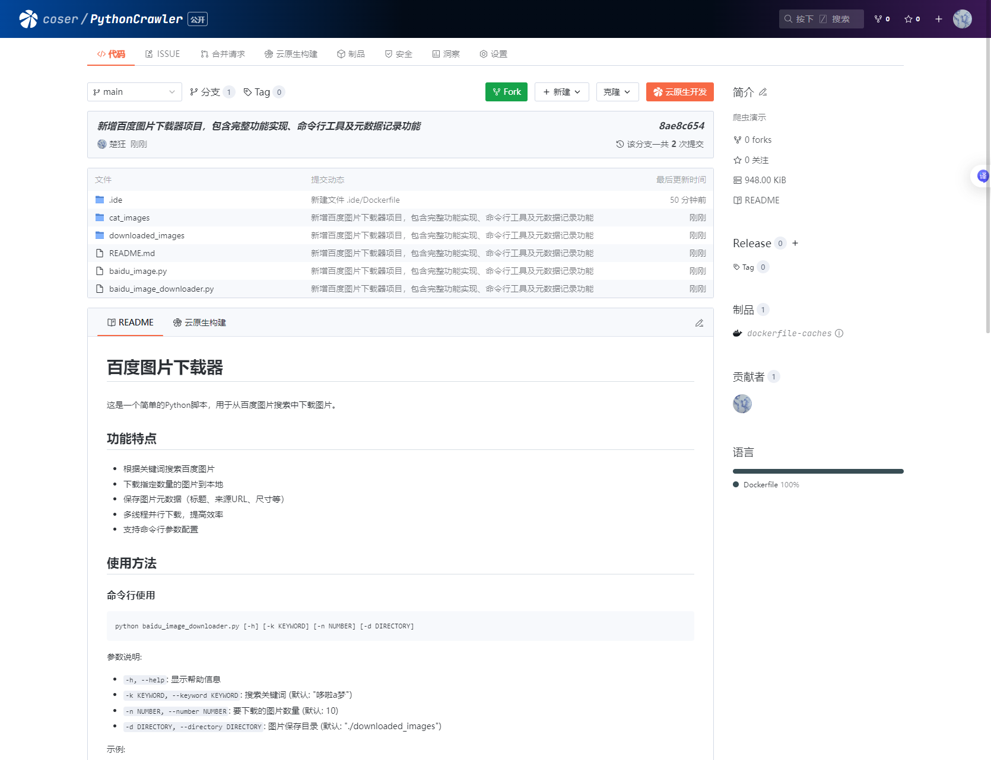Click the baidu_image.py file icon
This screenshot has width=991, height=760.
tap(100, 271)
